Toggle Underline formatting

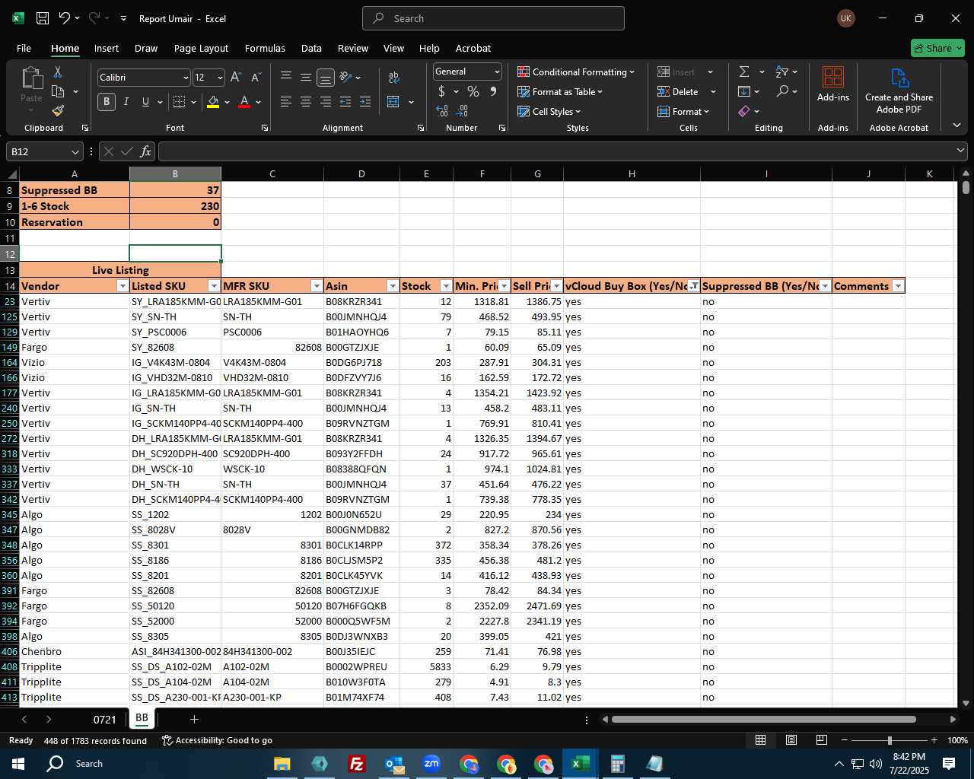pos(145,102)
